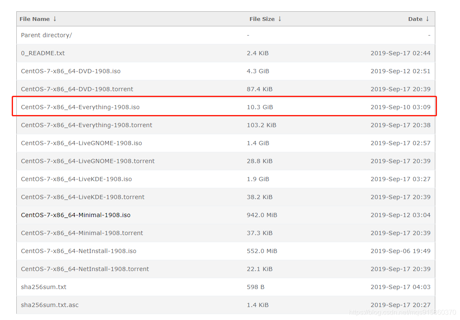The image size is (460, 320).
Task: Select the 4.3 GiB size value
Action: click(258, 71)
